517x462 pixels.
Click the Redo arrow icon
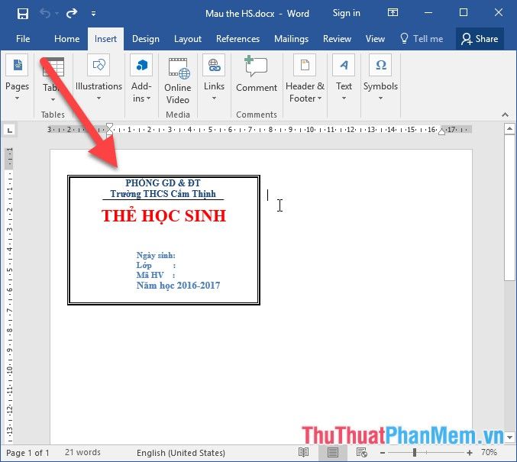71,13
